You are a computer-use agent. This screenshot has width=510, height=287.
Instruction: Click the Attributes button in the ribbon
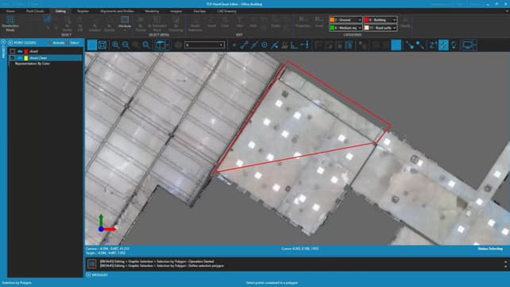pyautogui.click(x=125, y=23)
